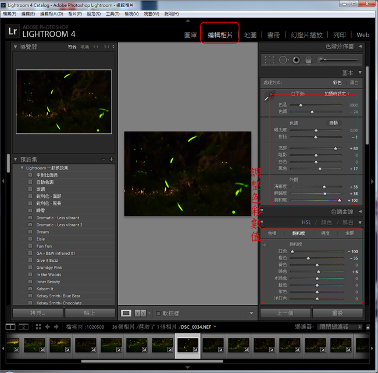Select the Adjustment Brush tool
The width and height of the screenshot is (378, 373).
pos(338,59)
